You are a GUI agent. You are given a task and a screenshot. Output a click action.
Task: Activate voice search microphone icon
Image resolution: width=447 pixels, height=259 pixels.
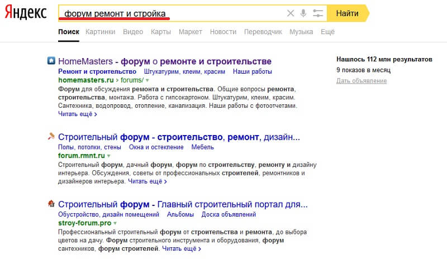[x=303, y=13]
